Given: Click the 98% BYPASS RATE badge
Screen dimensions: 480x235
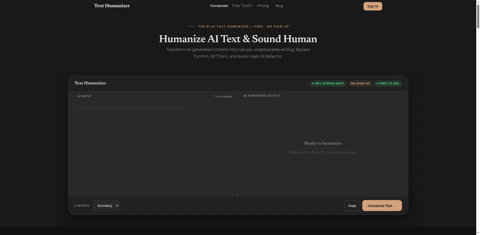Looking at the screenshot, I should pyautogui.click(x=328, y=83).
